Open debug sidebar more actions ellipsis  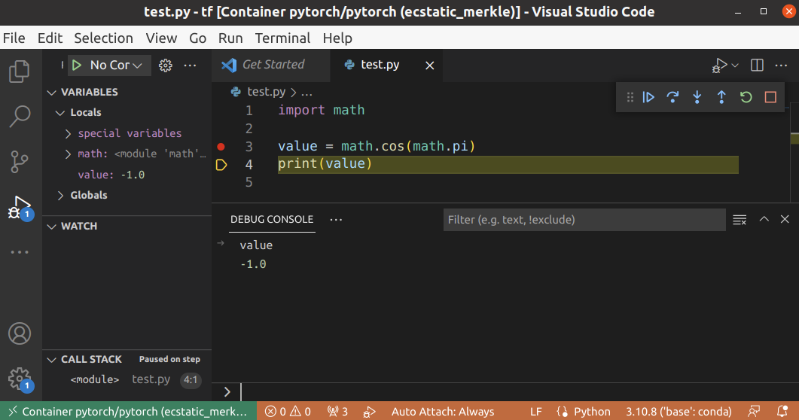coord(190,65)
